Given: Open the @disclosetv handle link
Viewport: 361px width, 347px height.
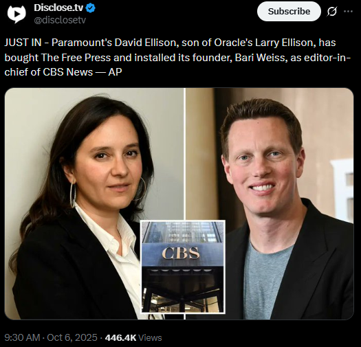Looking at the screenshot, I should click(60, 20).
